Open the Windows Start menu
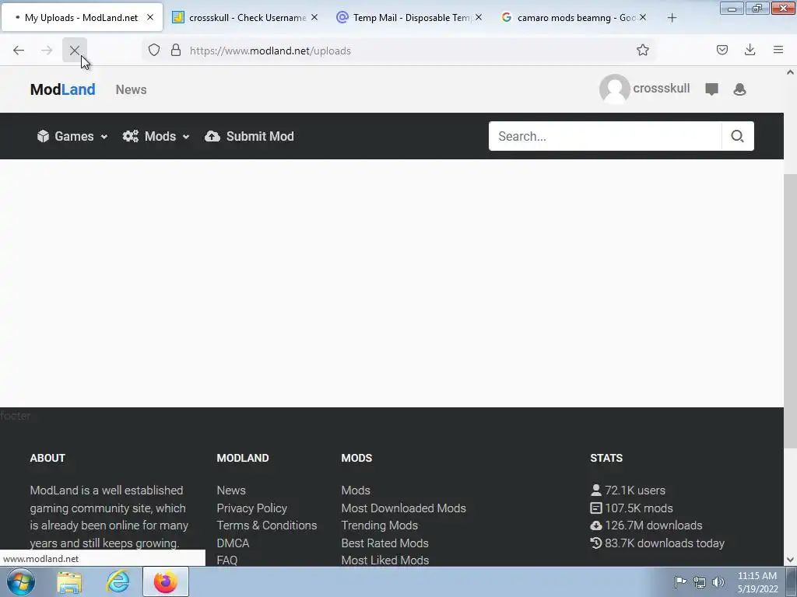This screenshot has width=797, height=597. coord(20,581)
